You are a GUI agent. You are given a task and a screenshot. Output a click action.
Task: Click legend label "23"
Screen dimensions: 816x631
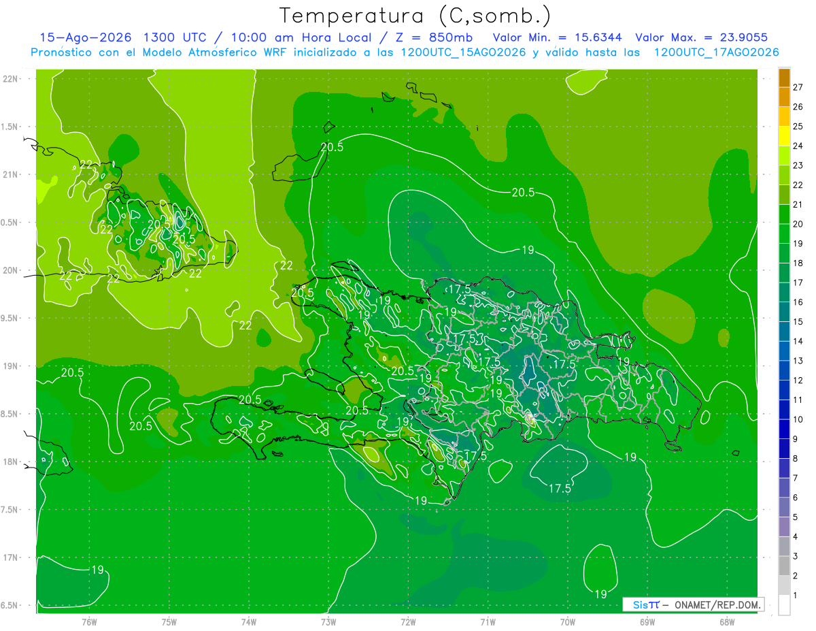(x=798, y=165)
